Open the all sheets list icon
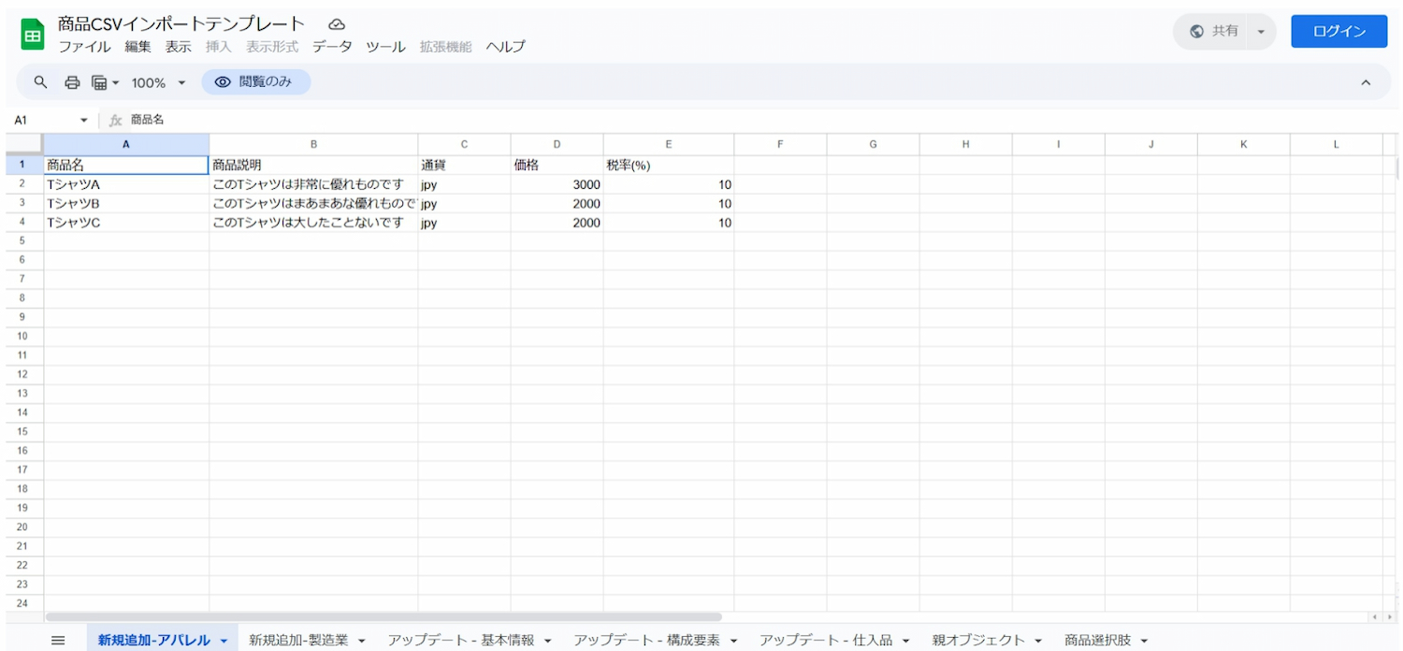 click(x=58, y=640)
